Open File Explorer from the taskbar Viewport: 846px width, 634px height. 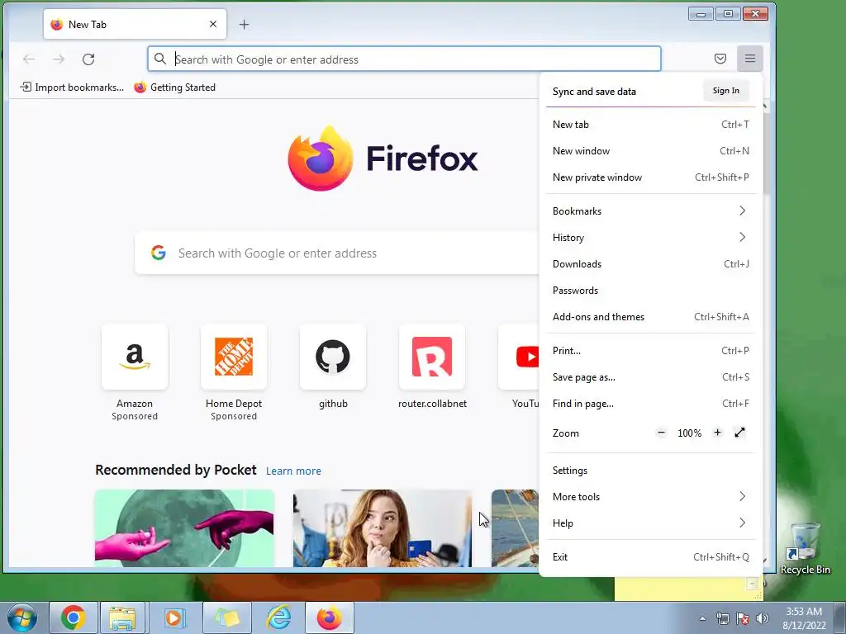[122, 617]
